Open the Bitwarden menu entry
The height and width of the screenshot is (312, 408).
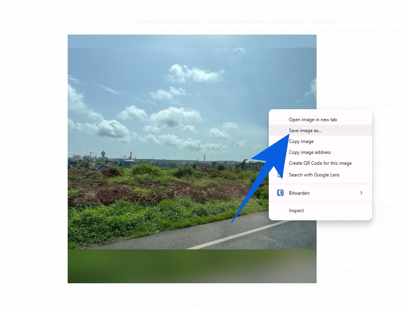point(299,193)
